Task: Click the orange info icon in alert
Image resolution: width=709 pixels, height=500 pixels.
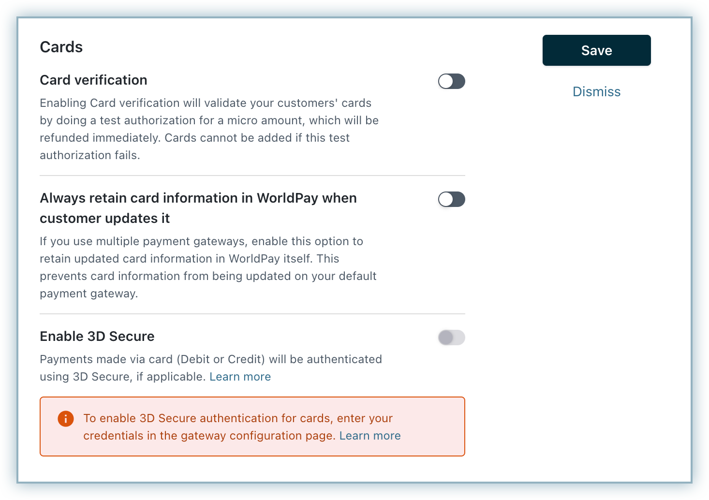Action: 66,418
